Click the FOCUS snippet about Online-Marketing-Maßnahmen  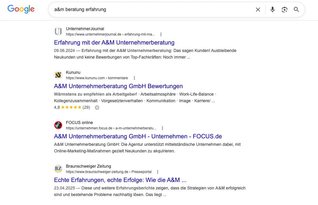(x=147, y=148)
